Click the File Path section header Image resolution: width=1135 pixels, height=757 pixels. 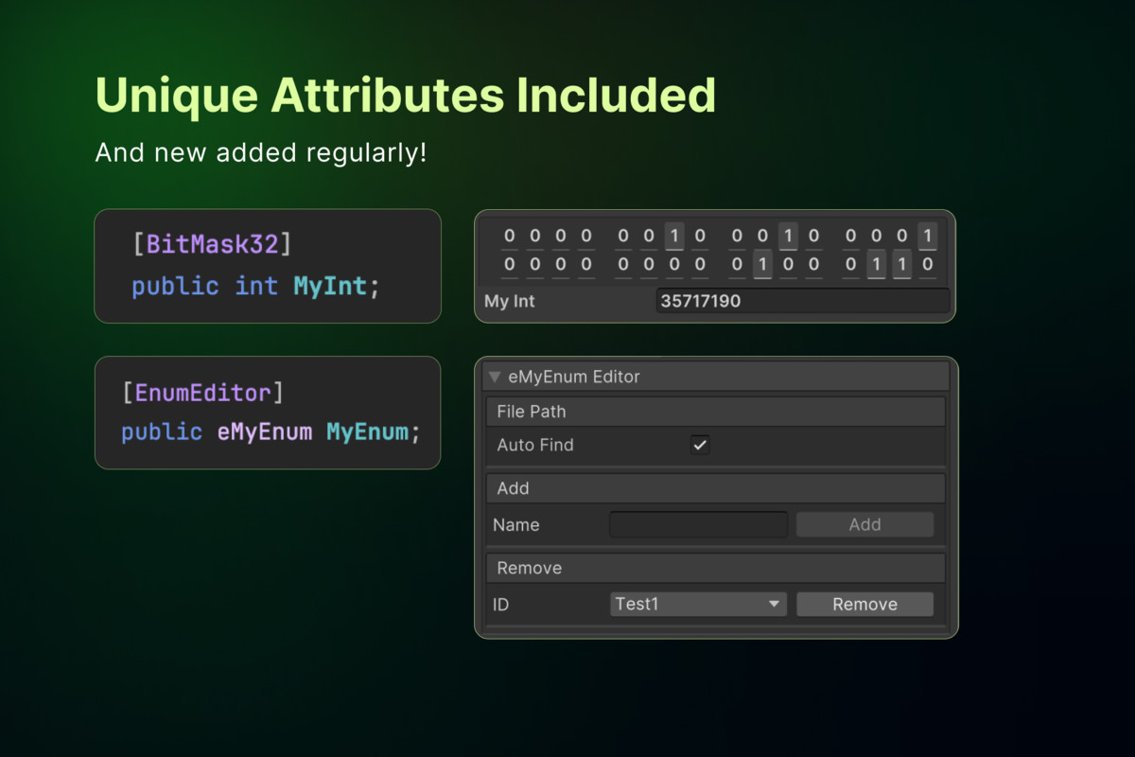click(715, 412)
